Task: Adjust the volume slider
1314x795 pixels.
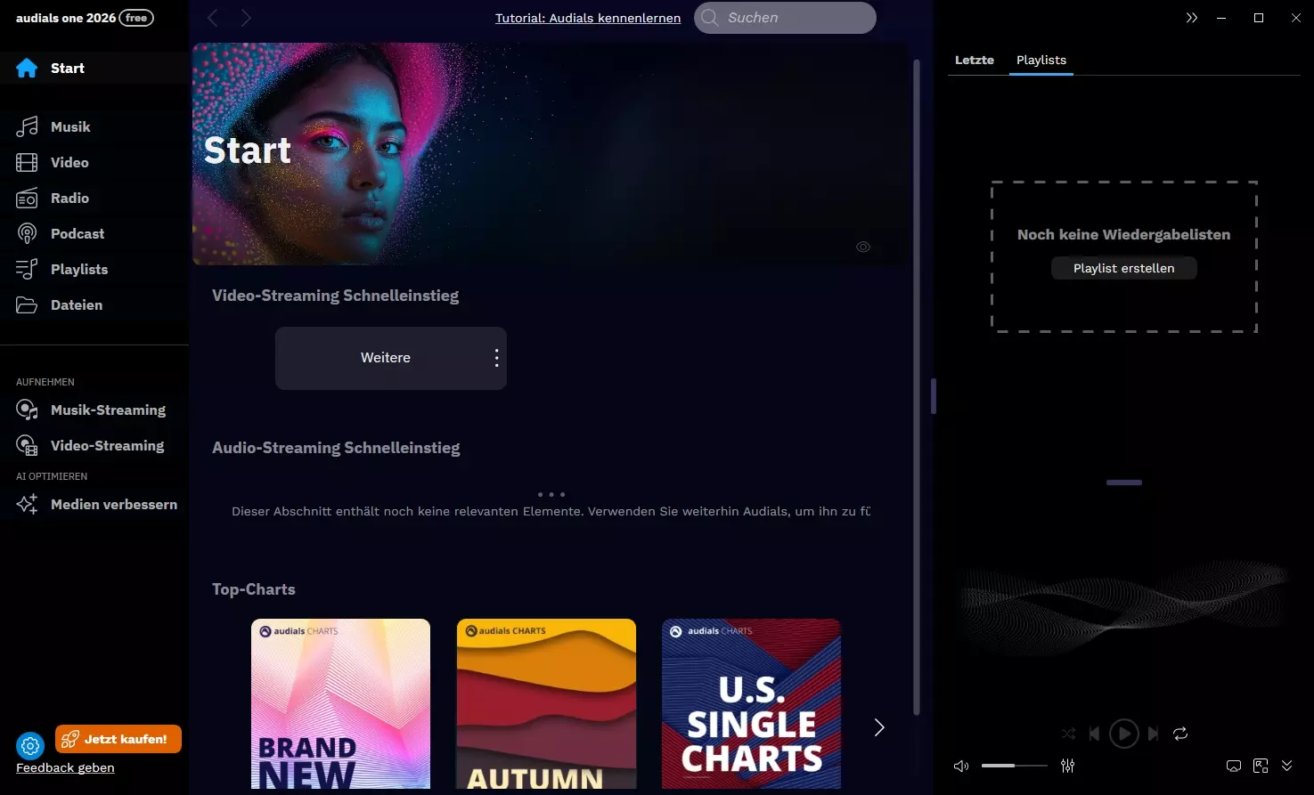Action: pos(1014,766)
